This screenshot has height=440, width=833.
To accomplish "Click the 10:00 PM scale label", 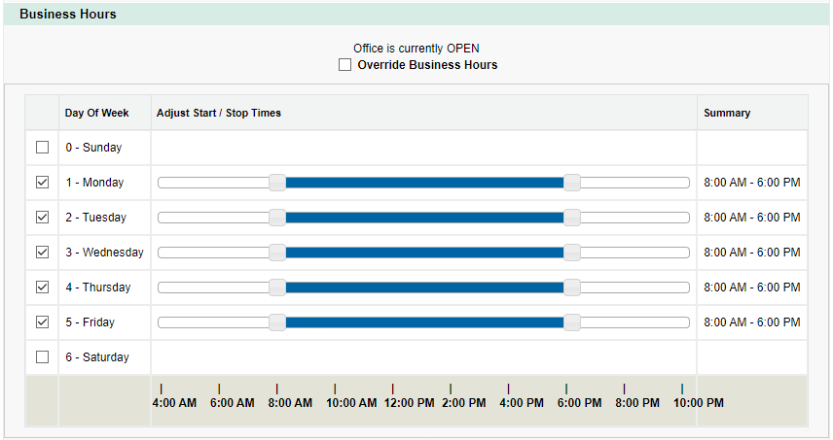I will tap(699, 403).
